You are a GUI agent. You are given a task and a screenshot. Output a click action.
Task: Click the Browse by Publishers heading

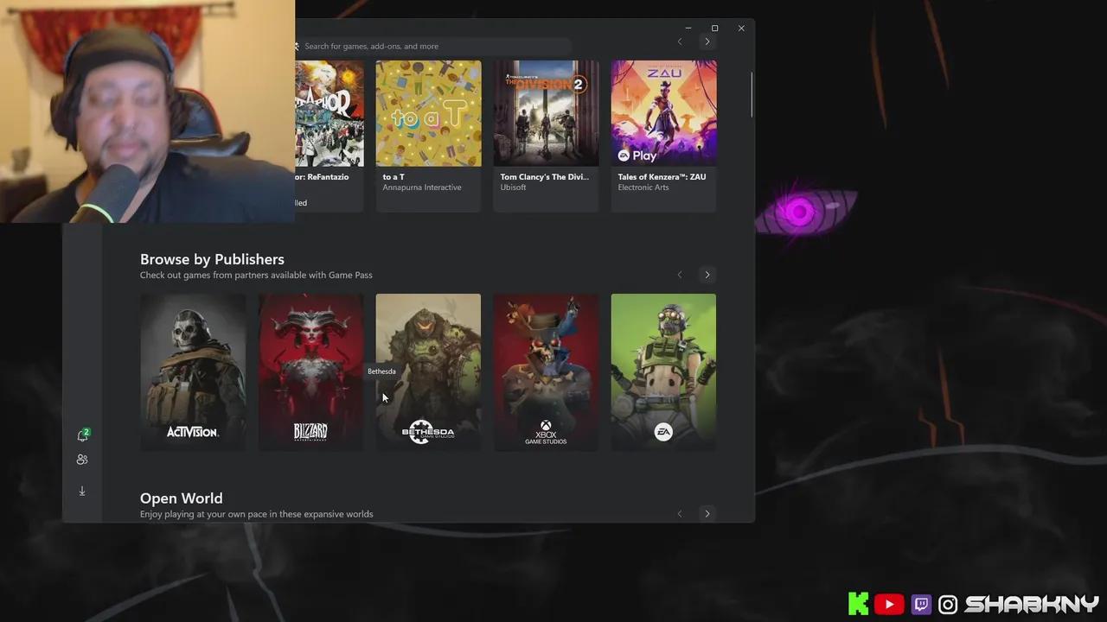tap(212, 259)
